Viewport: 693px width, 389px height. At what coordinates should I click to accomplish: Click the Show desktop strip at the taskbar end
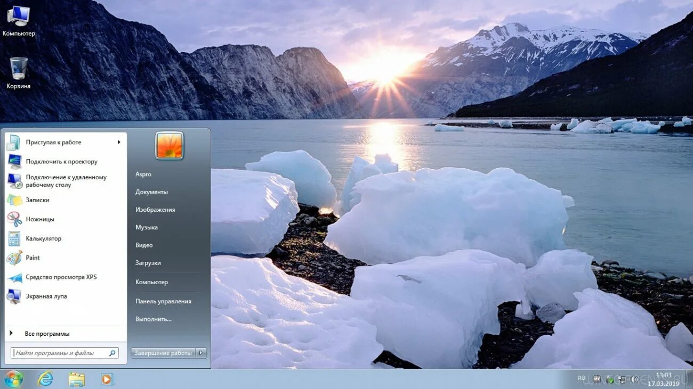coord(689,379)
